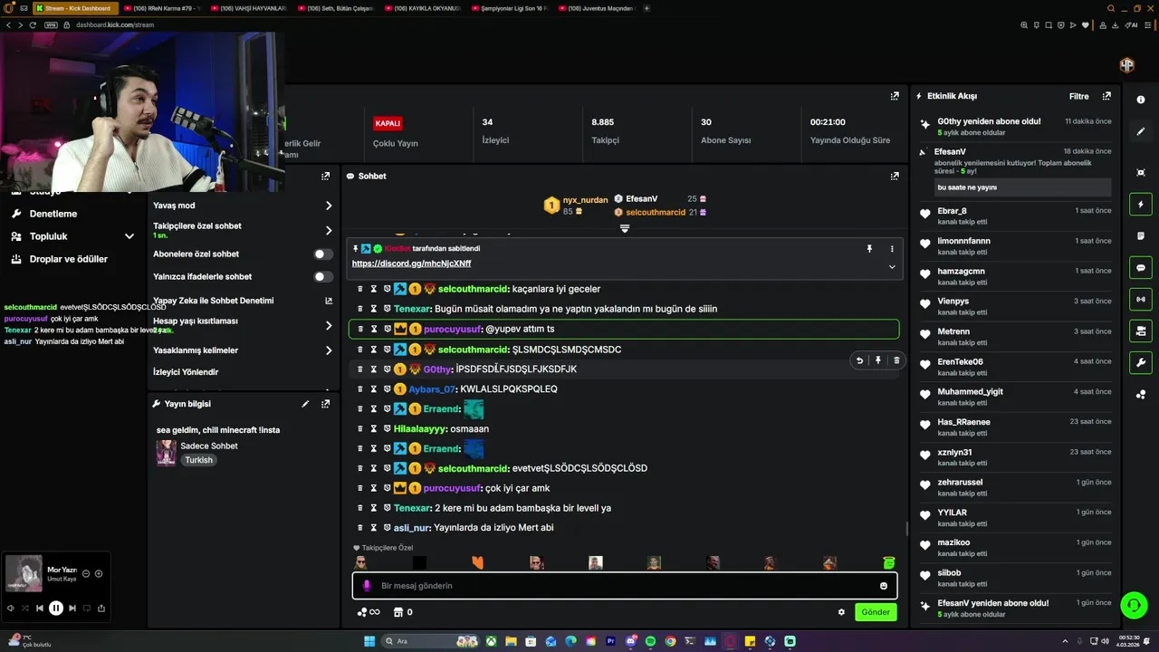Click the orange heart emote
The image size is (1159, 652).
coord(478,563)
